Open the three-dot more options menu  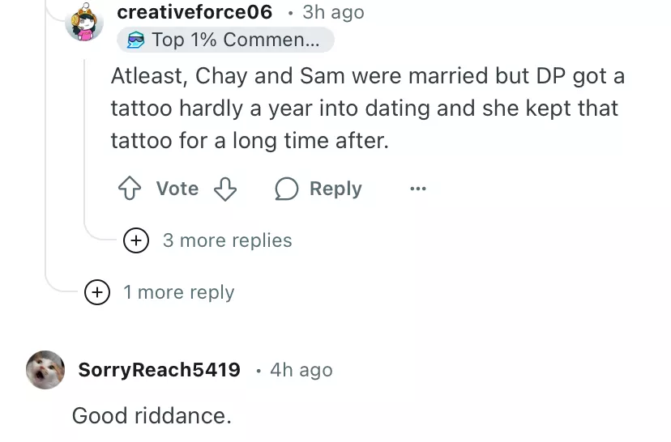[417, 189]
